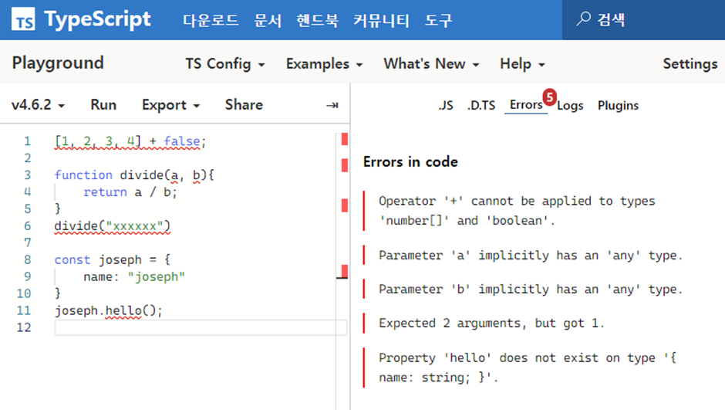725x410 pixels.
Task: Click the search magnifier icon
Action: pyautogui.click(x=584, y=19)
